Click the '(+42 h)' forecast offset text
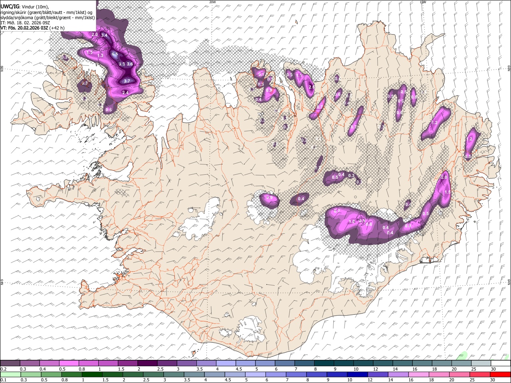This screenshot has width=511, height=383. (x=57, y=28)
